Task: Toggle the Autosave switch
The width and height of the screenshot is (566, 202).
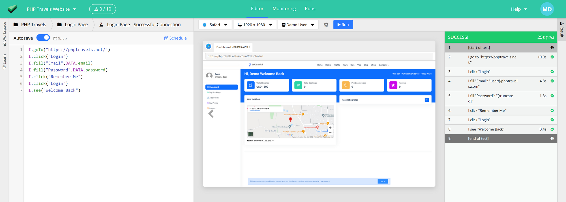Action: [43, 38]
